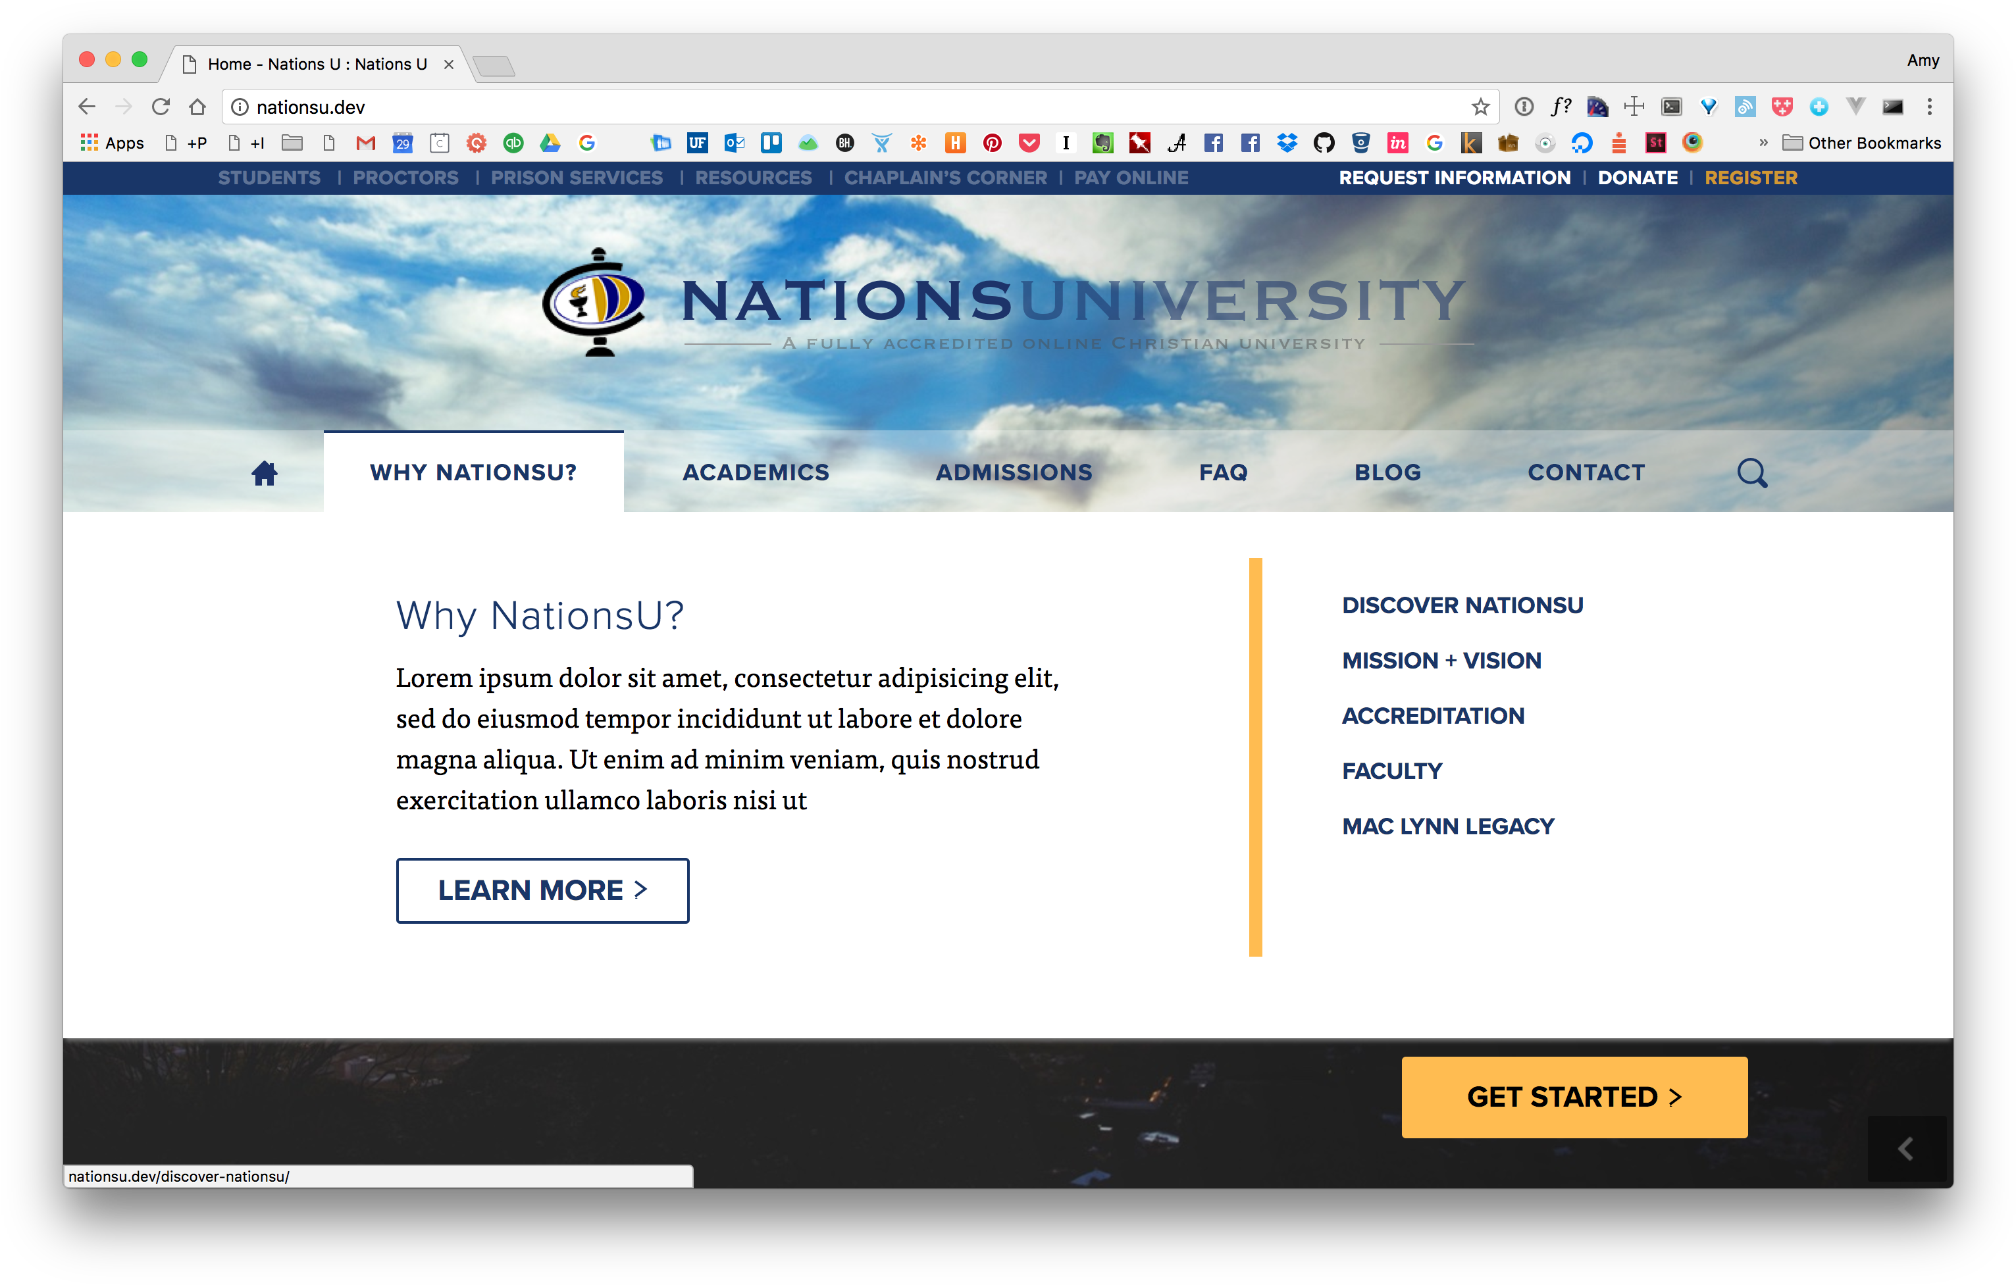Click the dark left-chevron button
The height and width of the screenshot is (1285, 2016).
point(1906,1149)
